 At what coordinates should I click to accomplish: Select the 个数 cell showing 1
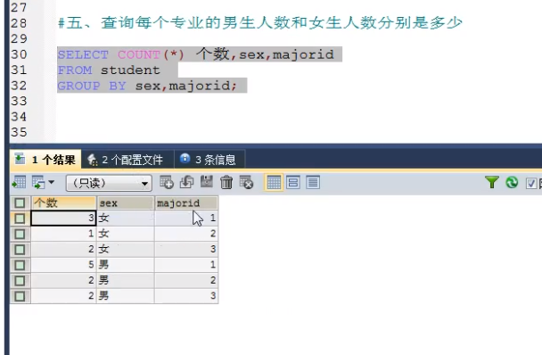(x=63, y=234)
